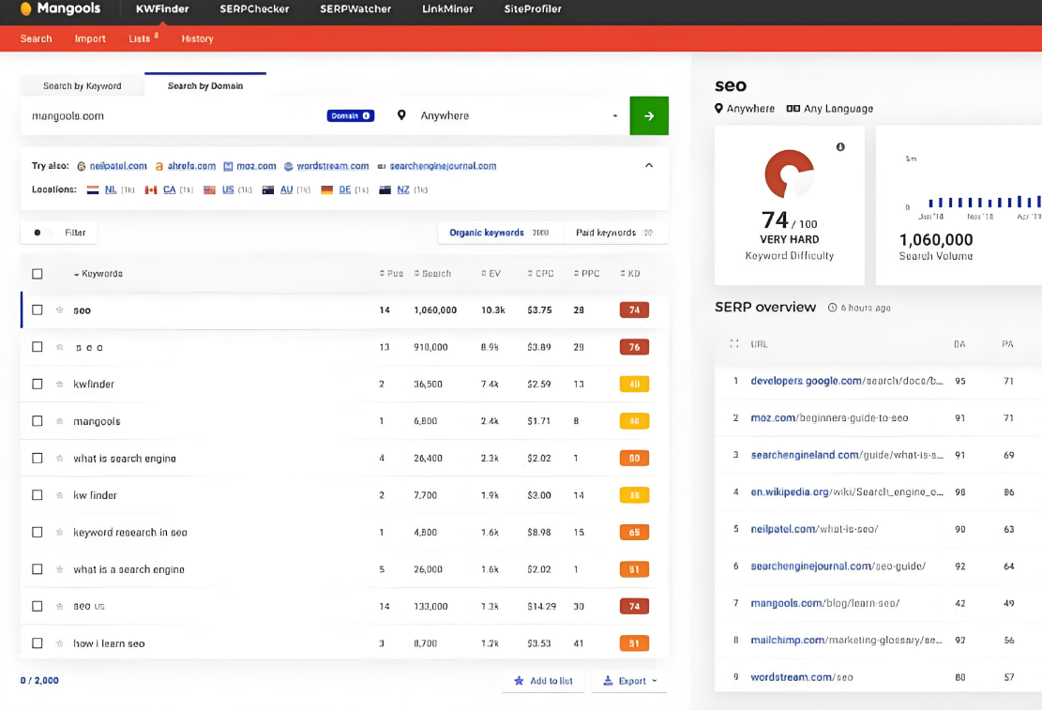Open the History menu link
The height and width of the screenshot is (710, 1042).
coord(197,38)
